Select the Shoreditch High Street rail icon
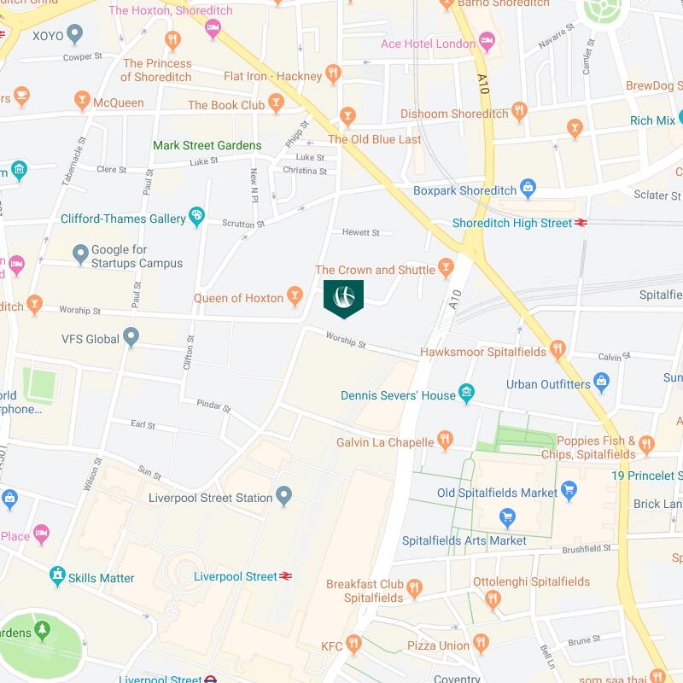Viewport: 683px width, 683px height. tap(581, 223)
